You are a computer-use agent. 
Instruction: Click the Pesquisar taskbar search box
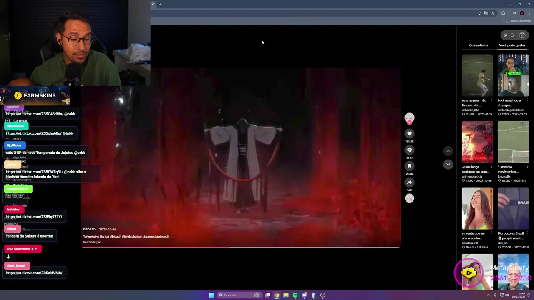[239, 295]
